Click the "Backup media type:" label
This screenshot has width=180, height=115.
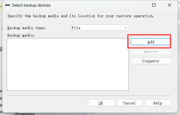click(x=26, y=28)
